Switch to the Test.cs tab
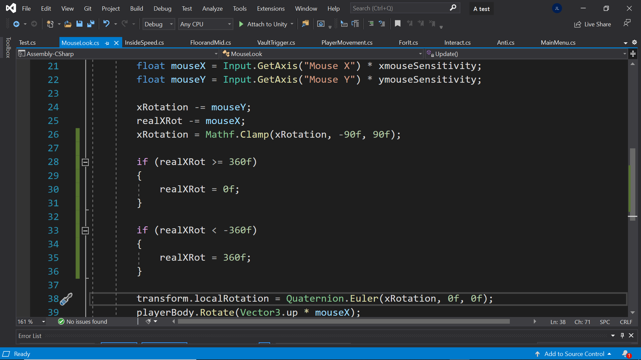641x360 pixels. coord(27,43)
